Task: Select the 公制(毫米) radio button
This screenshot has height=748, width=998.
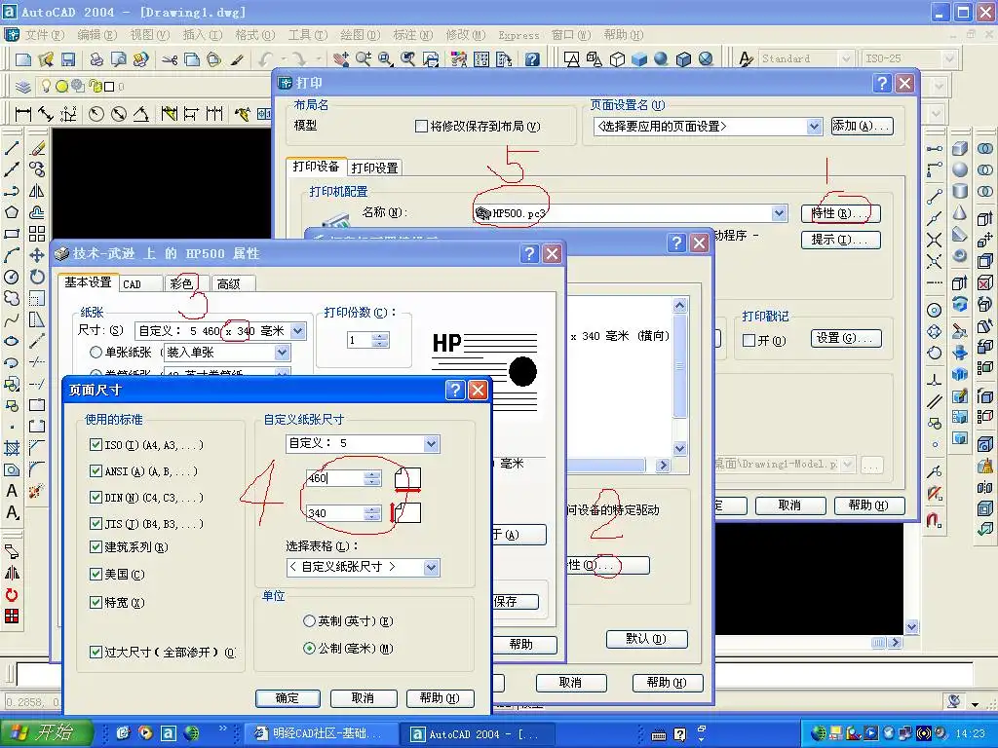Action: (309, 648)
